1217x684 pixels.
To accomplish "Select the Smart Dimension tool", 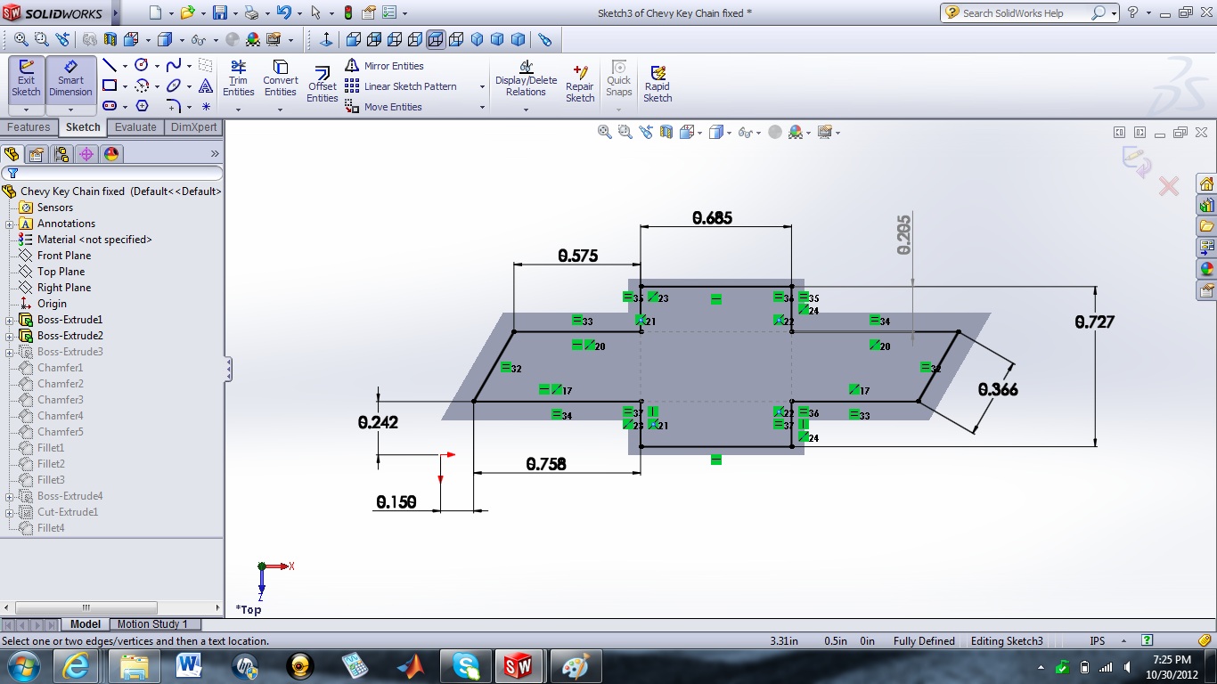I will pos(70,78).
